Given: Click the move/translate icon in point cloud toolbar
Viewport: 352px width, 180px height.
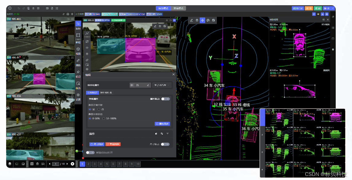Looking at the screenshot, I should tap(202, 20).
